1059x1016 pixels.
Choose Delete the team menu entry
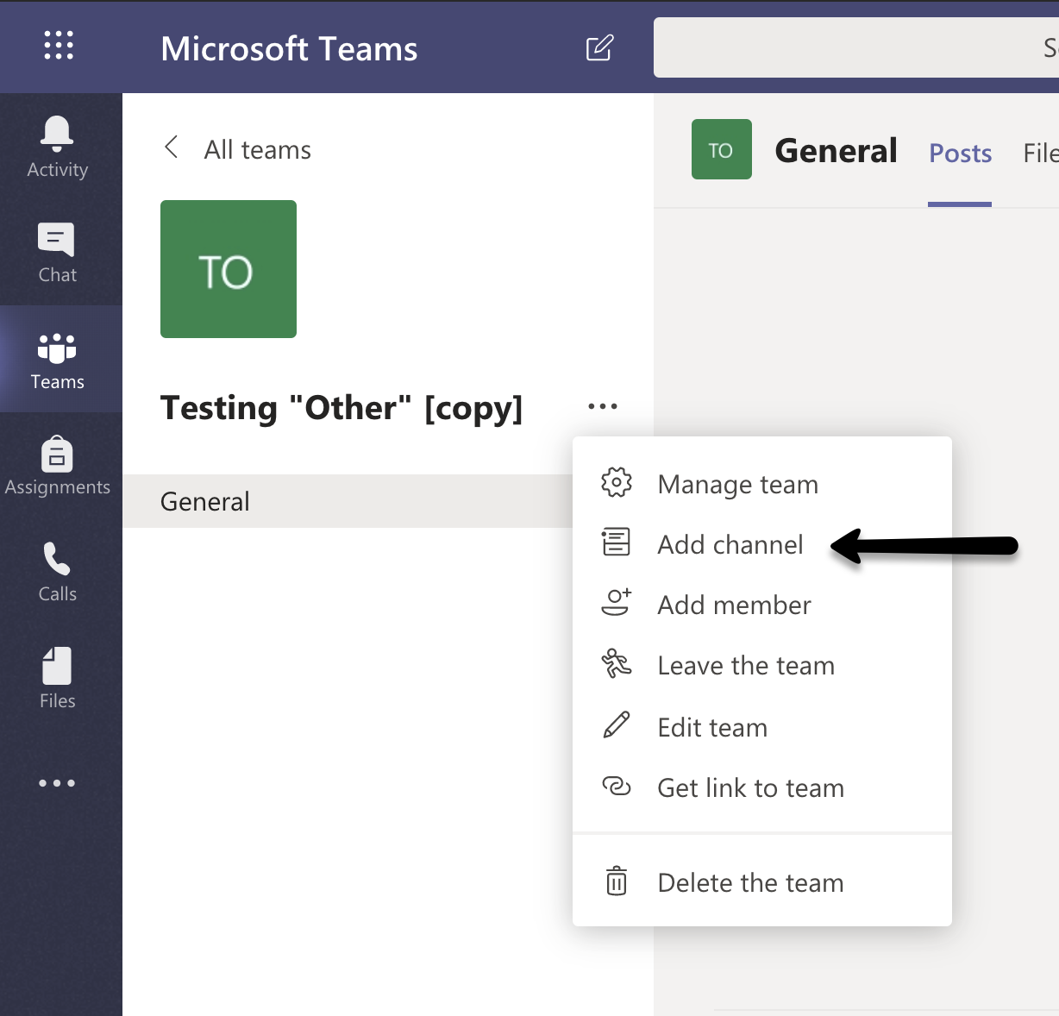pyautogui.click(x=762, y=882)
